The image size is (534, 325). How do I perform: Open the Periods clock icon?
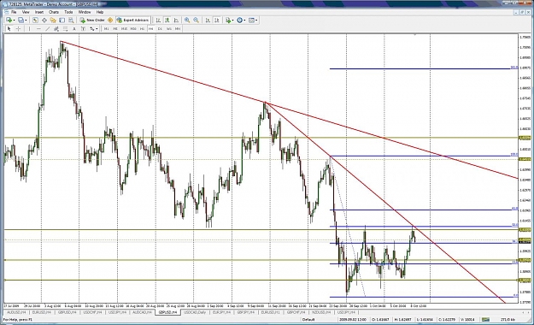click(240, 21)
